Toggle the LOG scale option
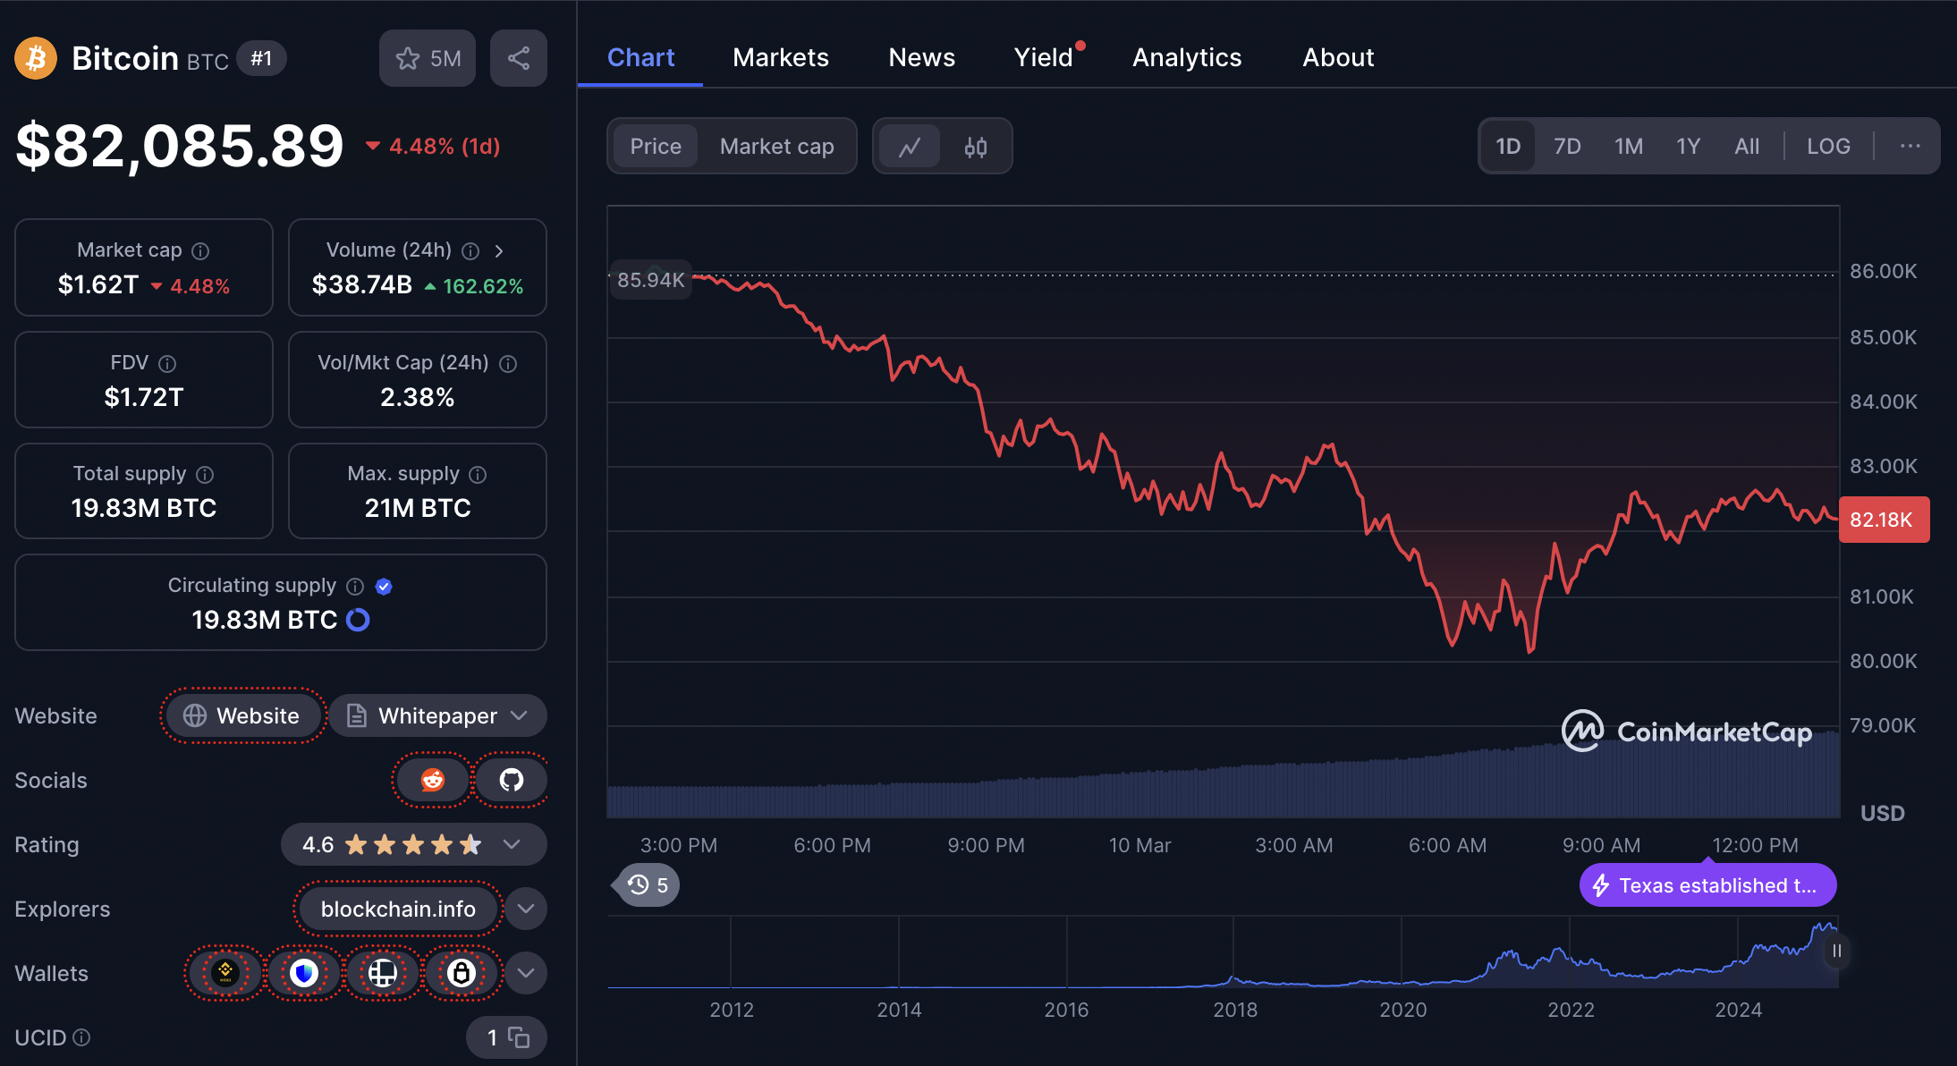The width and height of the screenshot is (1957, 1066). (x=1827, y=147)
